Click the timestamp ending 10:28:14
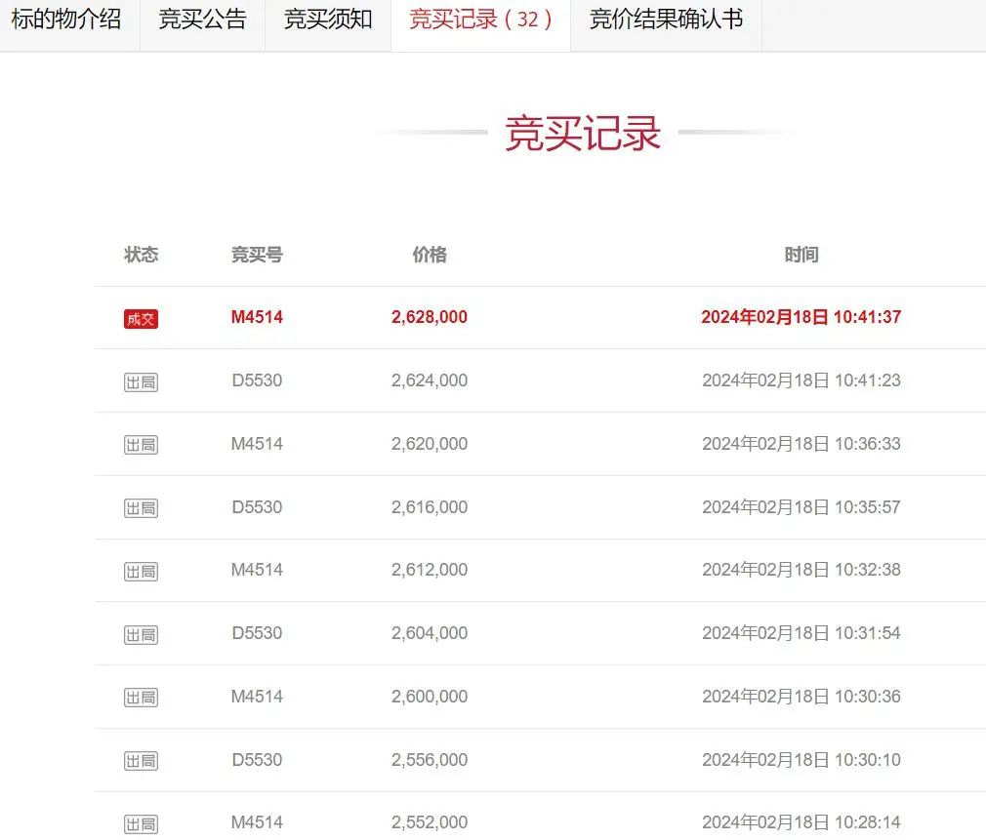The width and height of the screenshot is (986, 840). [801, 821]
